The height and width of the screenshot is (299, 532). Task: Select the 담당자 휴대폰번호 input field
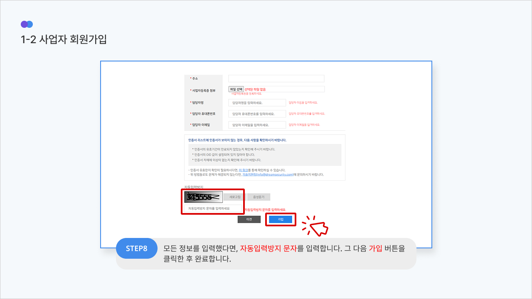coord(257,114)
